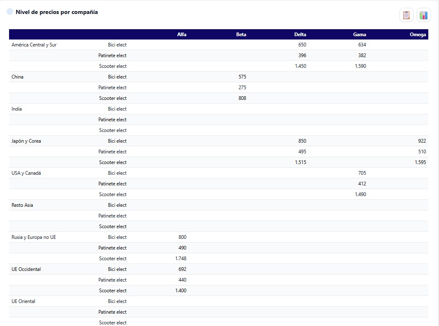This screenshot has width=439, height=326.
Task: Click the Nivel de precios por compañía title
Action: [56, 12]
